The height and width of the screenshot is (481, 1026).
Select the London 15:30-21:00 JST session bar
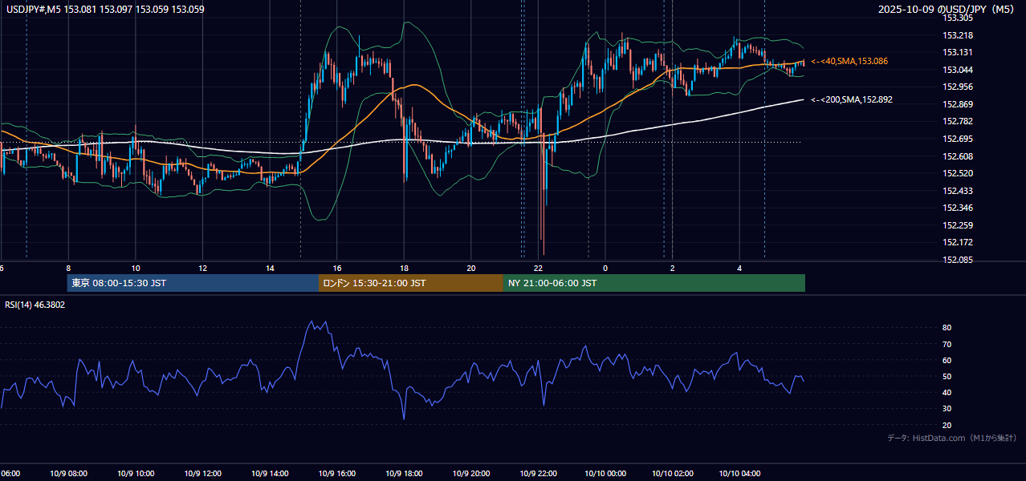(x=411, y=283)
